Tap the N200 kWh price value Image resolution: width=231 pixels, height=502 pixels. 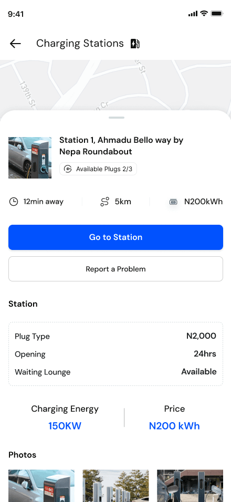(x=174, y=426)
